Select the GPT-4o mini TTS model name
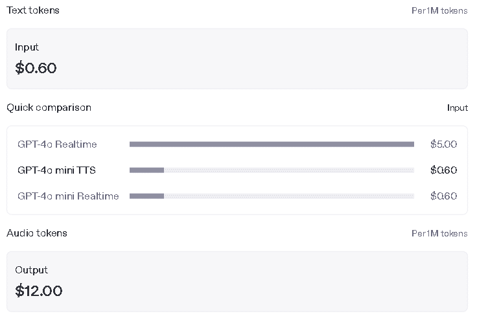The width and height of the screenshot is (477, 320). [x=57, y=170]
